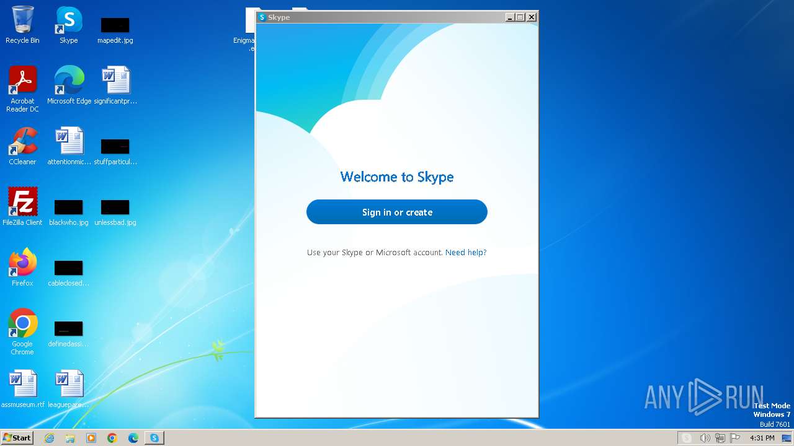Click the 4:31 PM system clock

[x=762, y=438]
